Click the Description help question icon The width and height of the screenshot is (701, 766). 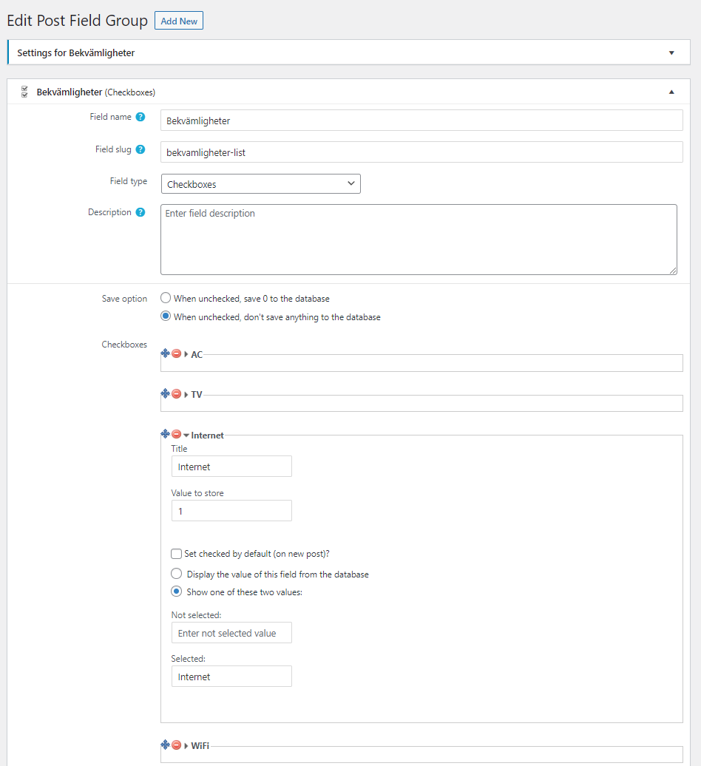coord(140,212)
